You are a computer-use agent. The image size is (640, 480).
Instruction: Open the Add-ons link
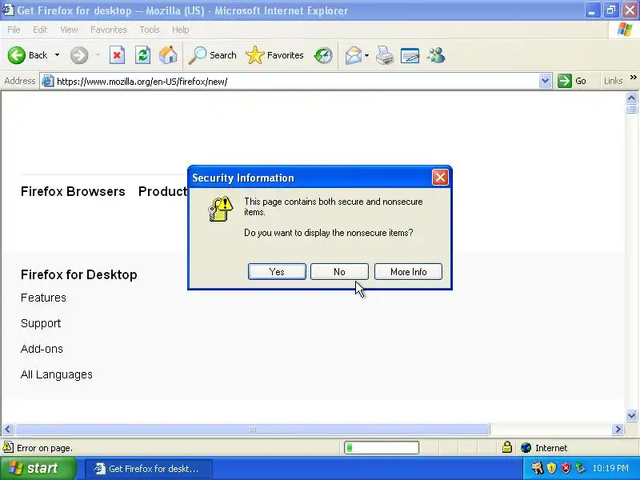pos(42,349)
